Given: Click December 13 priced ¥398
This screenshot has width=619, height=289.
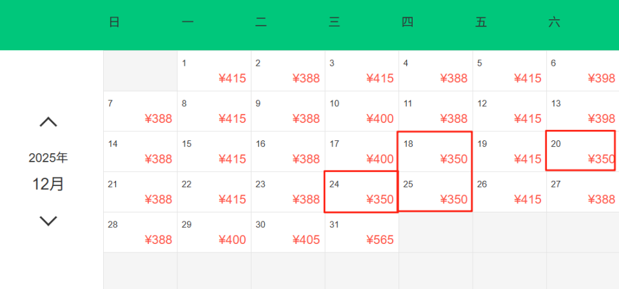Looking at the screenshot, I should tap(582, 111).
